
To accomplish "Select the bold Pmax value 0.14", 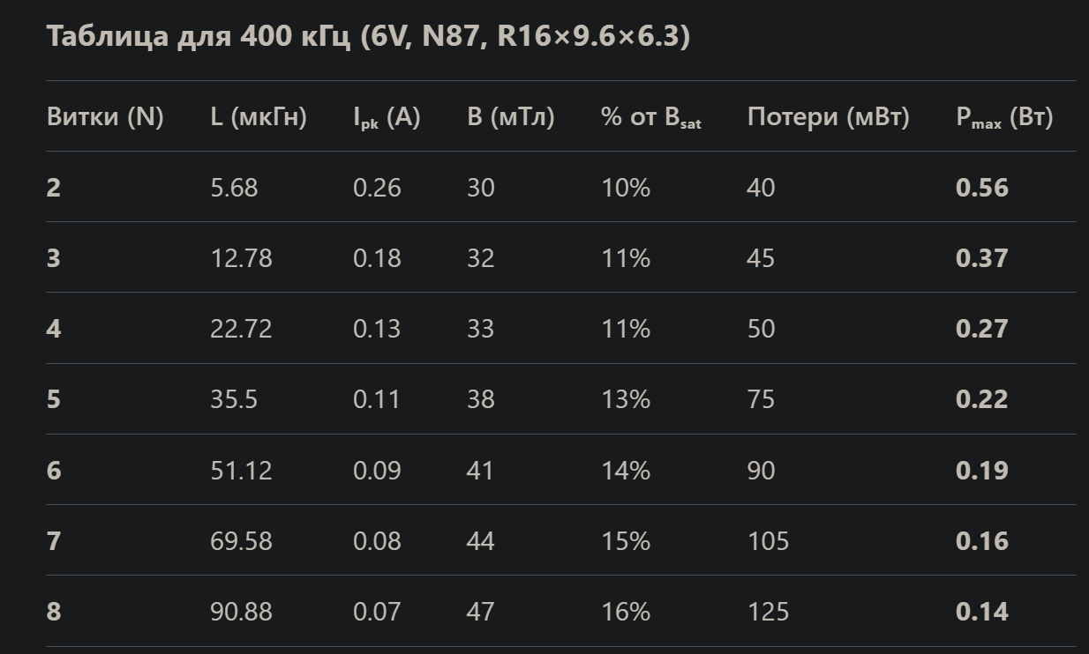I will click(x=981, y=612).
